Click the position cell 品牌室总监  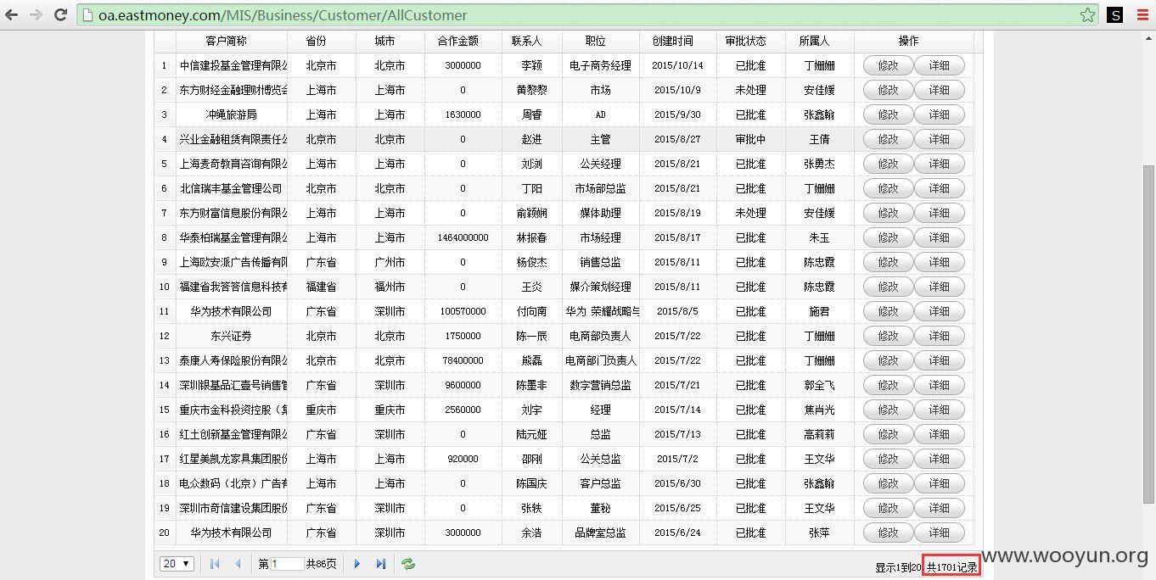(x=600, y=533)
